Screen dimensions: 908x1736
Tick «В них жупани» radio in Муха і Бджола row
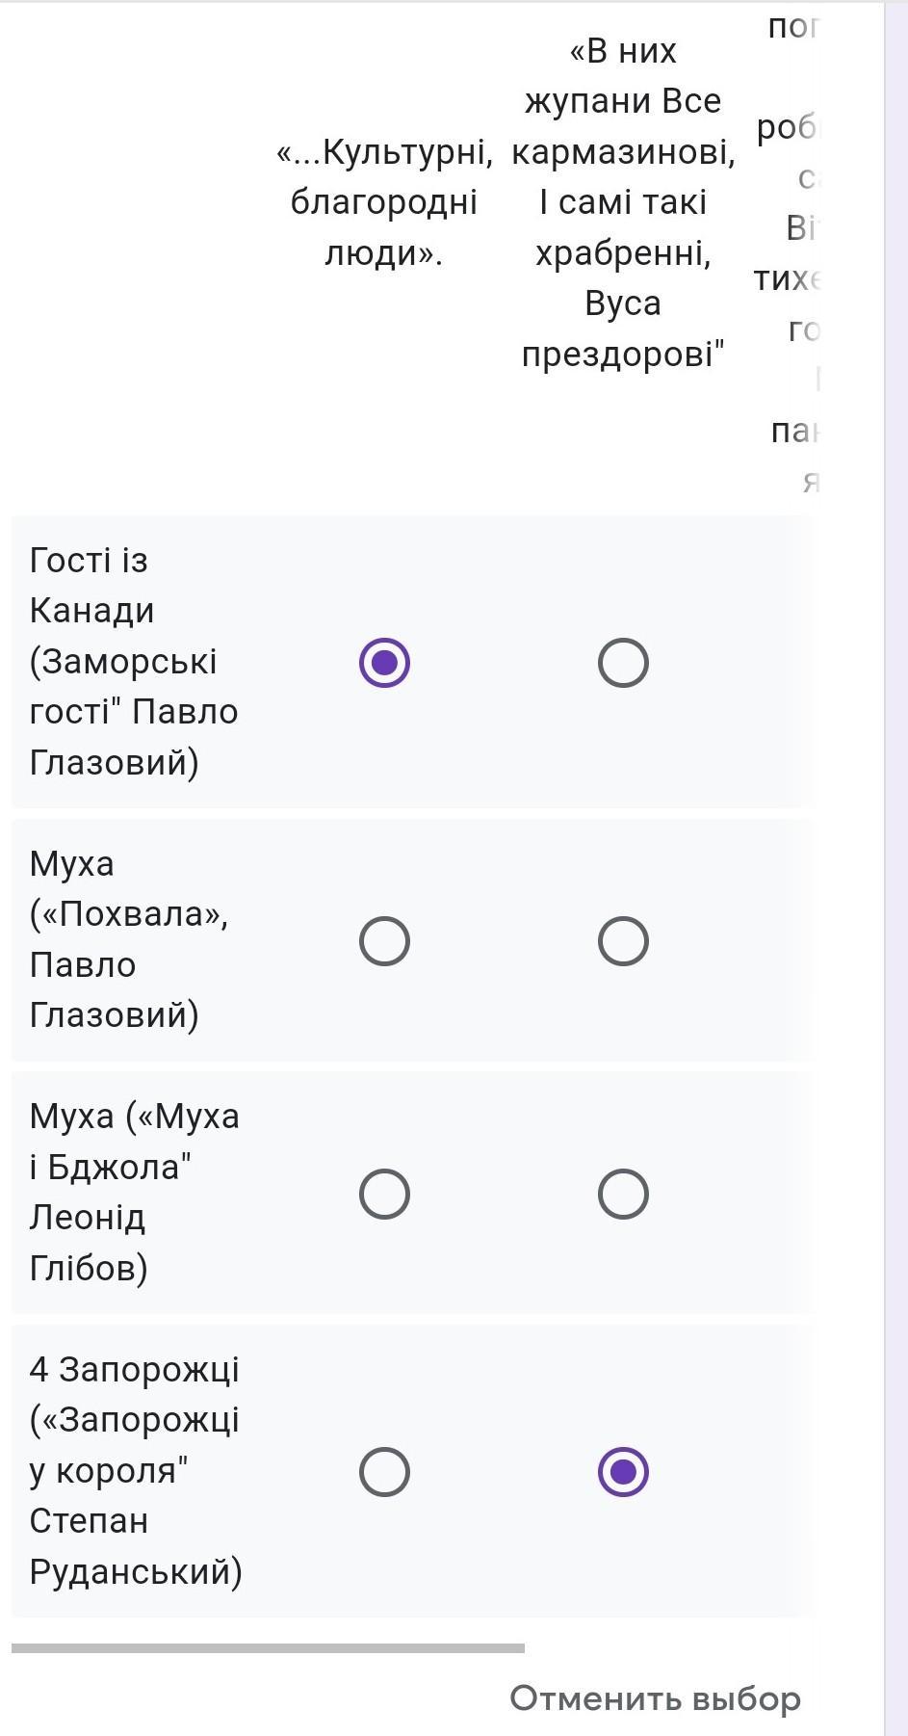click(x=623, y=1195)
